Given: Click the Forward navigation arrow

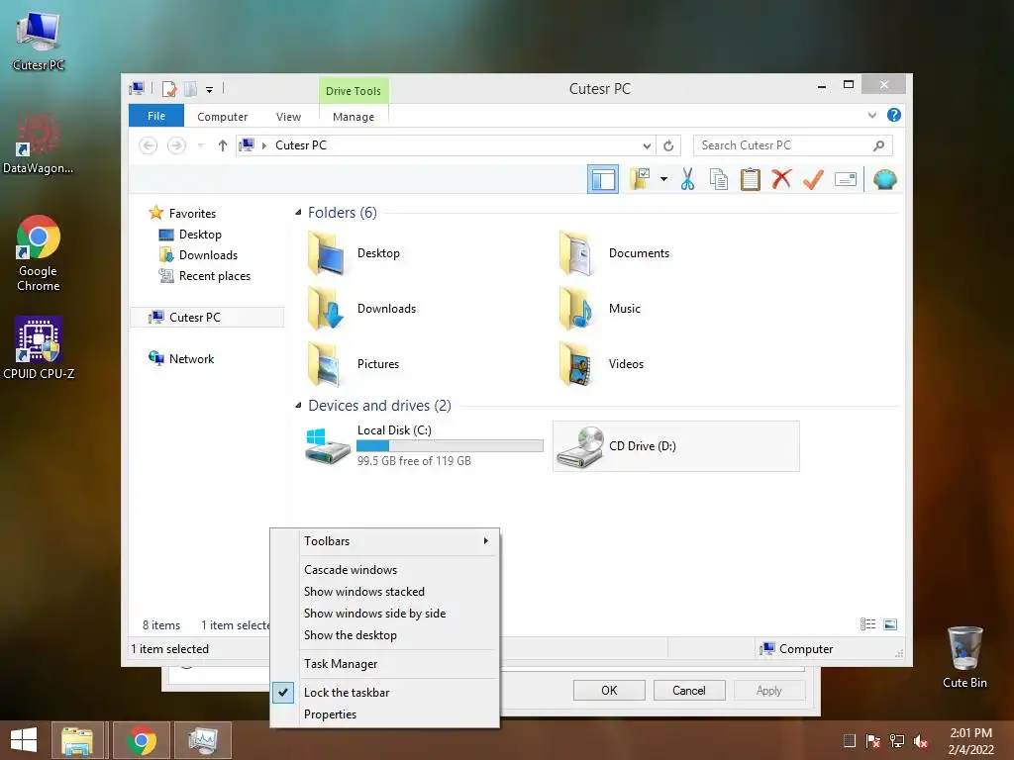Looking at the screenshot, I should click(x=176, y=145).
